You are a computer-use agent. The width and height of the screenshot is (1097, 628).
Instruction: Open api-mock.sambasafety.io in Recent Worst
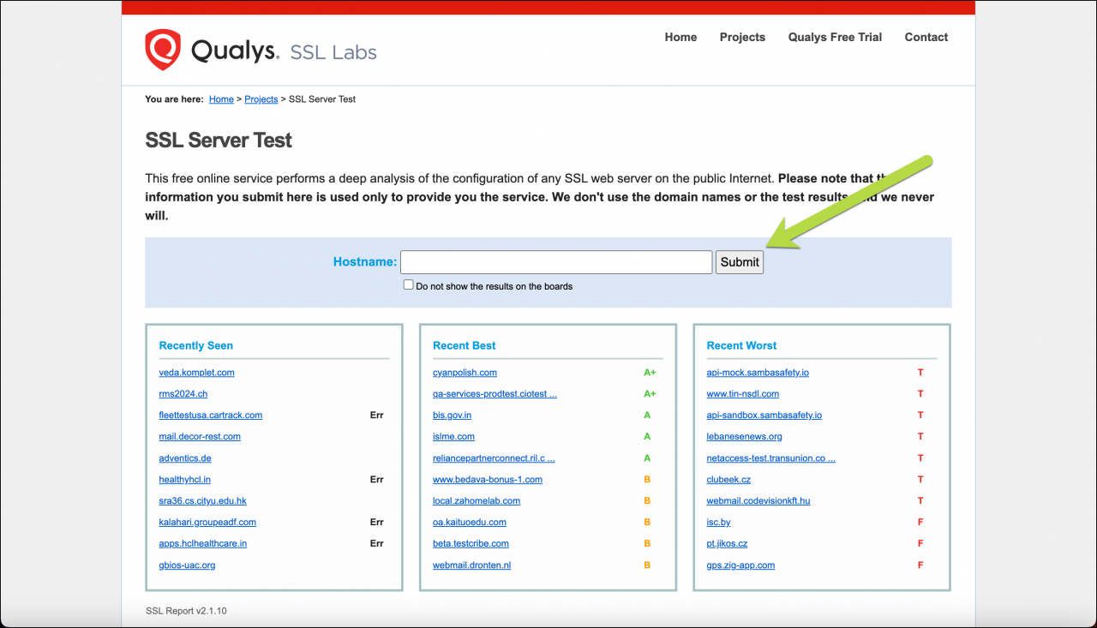758,373
